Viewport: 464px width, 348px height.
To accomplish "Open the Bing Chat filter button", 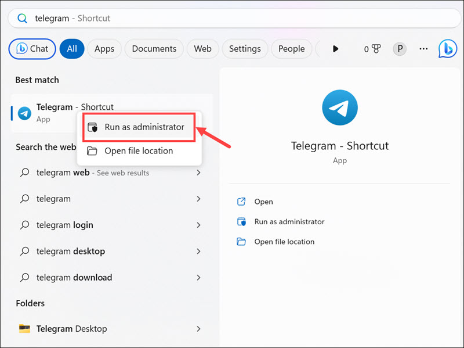I will (x=32, y=49).
